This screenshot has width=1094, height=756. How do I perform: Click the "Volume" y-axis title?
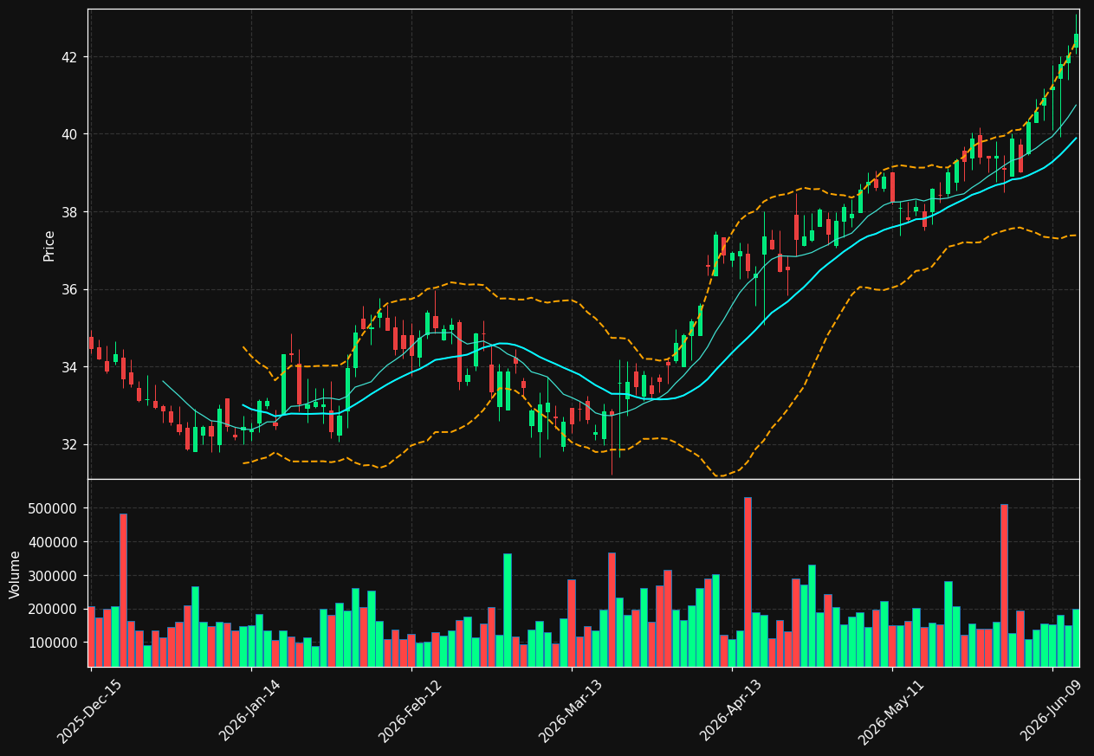point(15,574)
